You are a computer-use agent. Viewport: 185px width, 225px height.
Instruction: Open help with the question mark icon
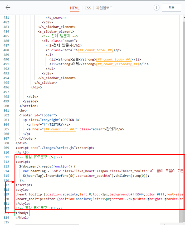pos(157,8)
